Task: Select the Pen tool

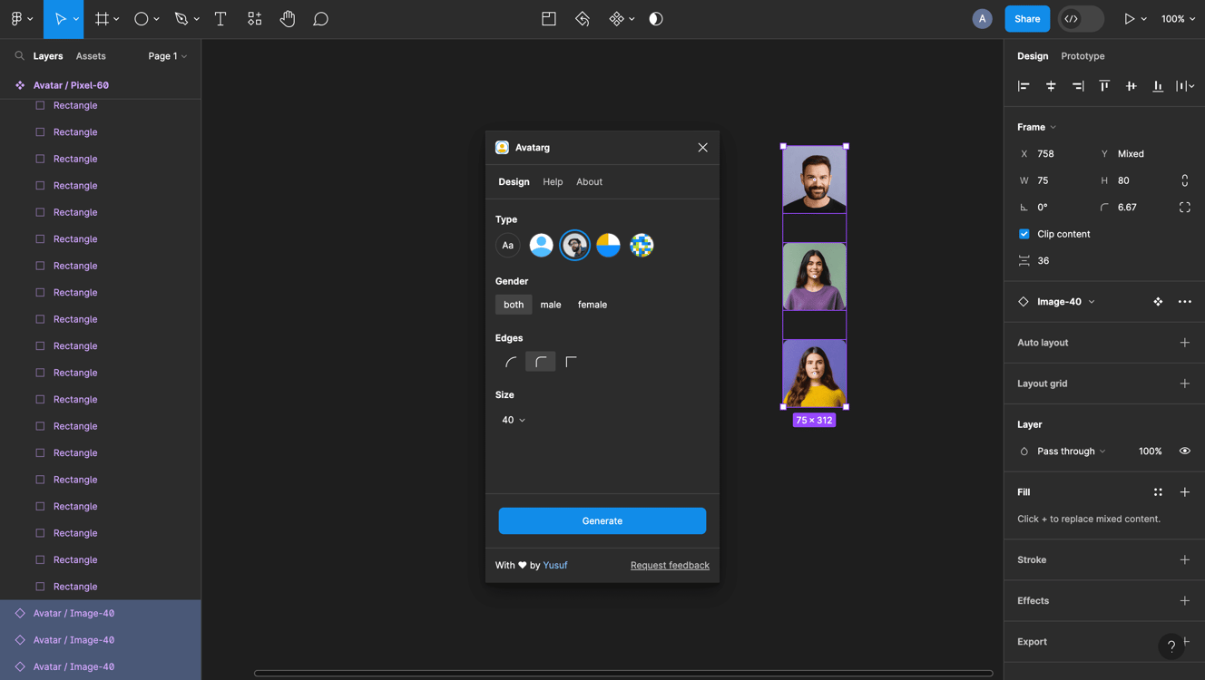Action: (180, 18)
